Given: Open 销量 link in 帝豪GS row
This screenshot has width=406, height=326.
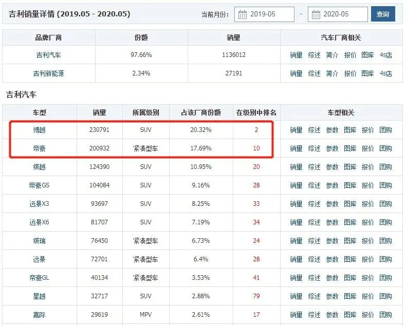Looking at the screenshot, I should (296, 185).
